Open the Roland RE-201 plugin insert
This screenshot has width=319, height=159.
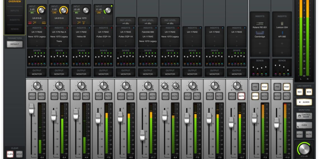click(x=260, y=24)
